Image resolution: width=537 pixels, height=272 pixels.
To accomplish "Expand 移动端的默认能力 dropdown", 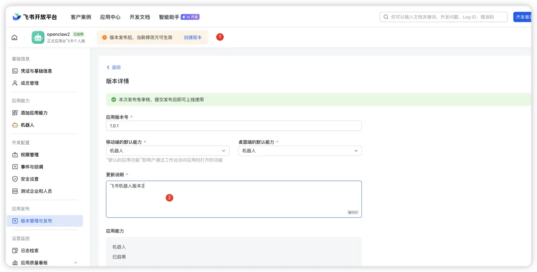I will pyautogui.click(x=168, y=151).
